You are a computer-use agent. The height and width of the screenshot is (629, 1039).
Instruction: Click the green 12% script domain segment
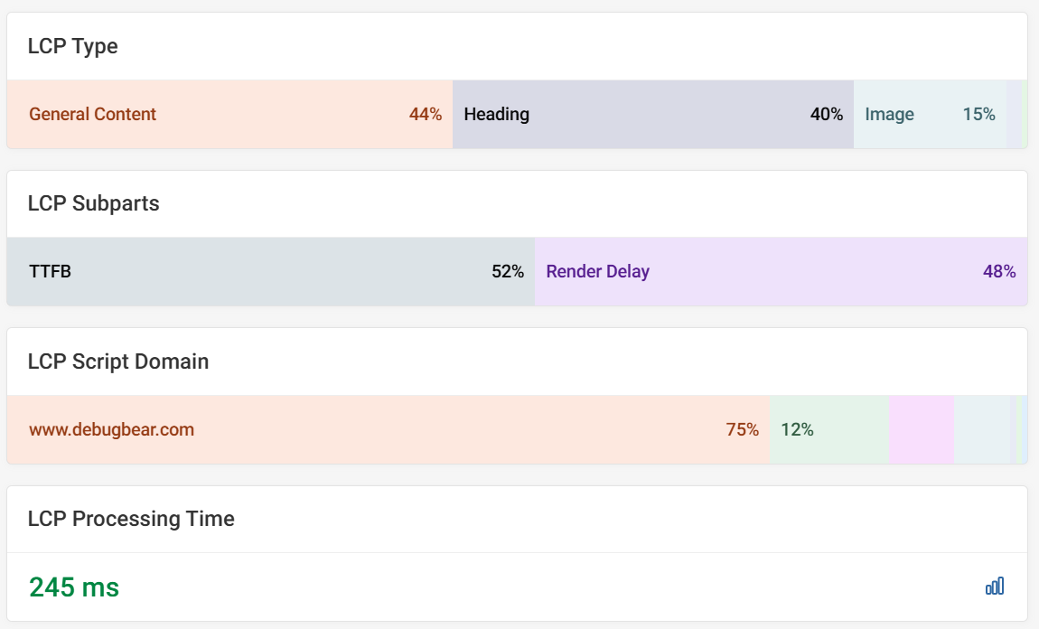[x=828, y=430]
